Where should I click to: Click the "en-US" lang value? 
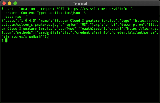[x=111, y=25]
